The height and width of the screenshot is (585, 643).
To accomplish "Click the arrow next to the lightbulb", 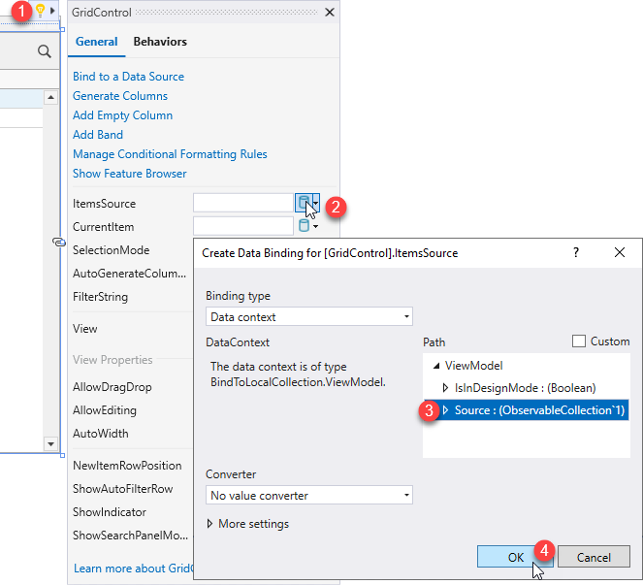I will (52, 11).
